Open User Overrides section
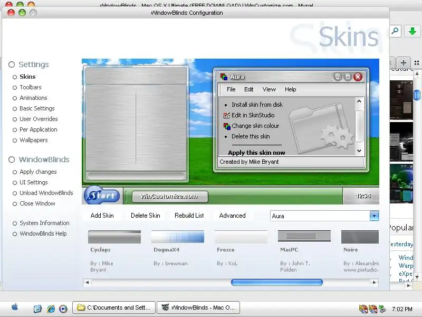Image resolution: width=422 pixels, height=317 pixels. [x=39, y=119]
